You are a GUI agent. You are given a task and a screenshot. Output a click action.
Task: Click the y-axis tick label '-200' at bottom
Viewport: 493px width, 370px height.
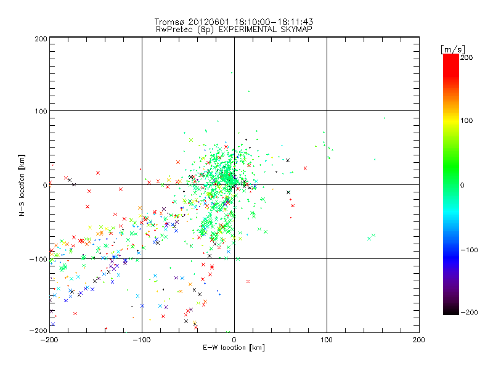click(38, 331)
